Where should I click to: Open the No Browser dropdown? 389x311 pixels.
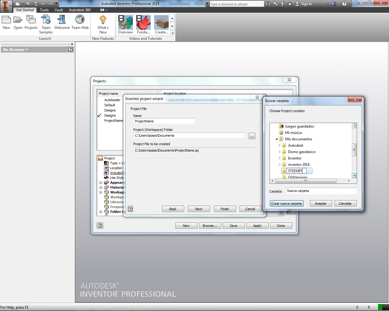16,50
